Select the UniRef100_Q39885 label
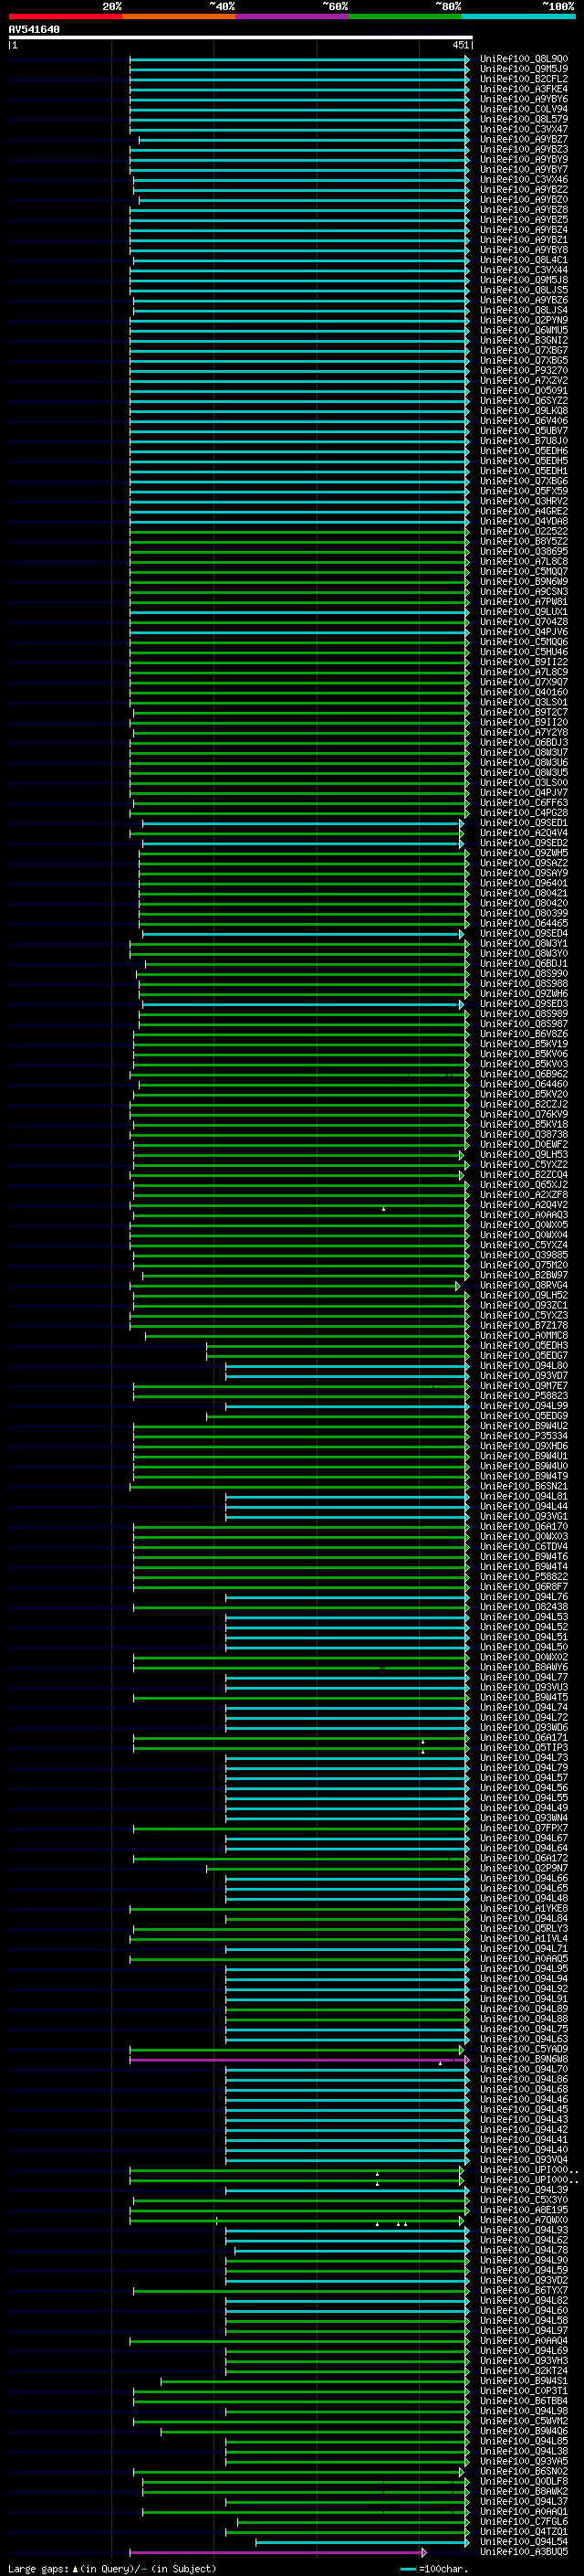 pyautogui.click(x=524, y=1255)
